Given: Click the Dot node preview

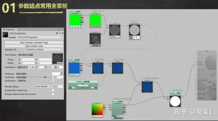Looking at the screenshot, I should tap(115, 30).
